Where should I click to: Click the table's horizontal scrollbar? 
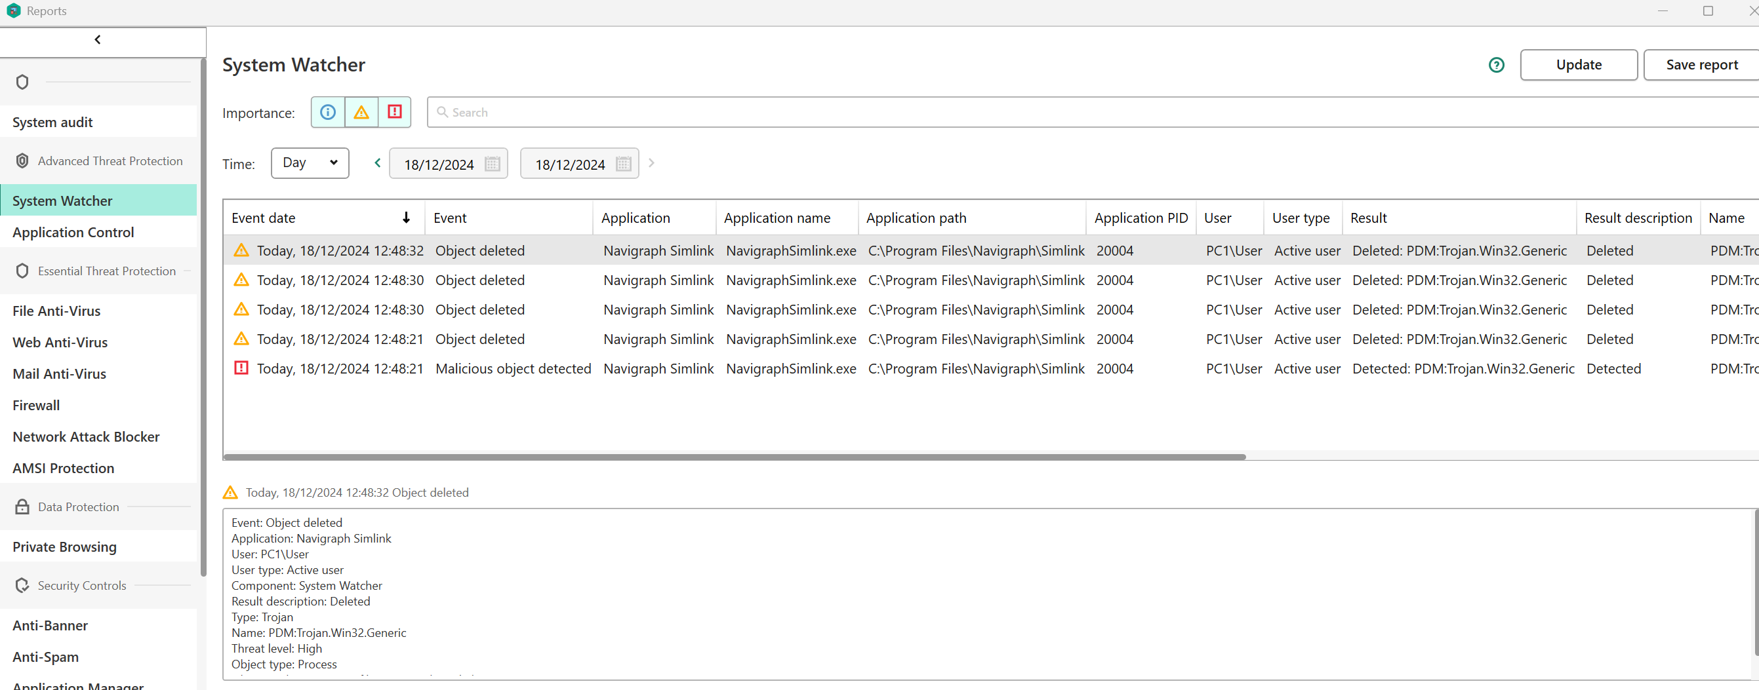(x=735, y=457)
